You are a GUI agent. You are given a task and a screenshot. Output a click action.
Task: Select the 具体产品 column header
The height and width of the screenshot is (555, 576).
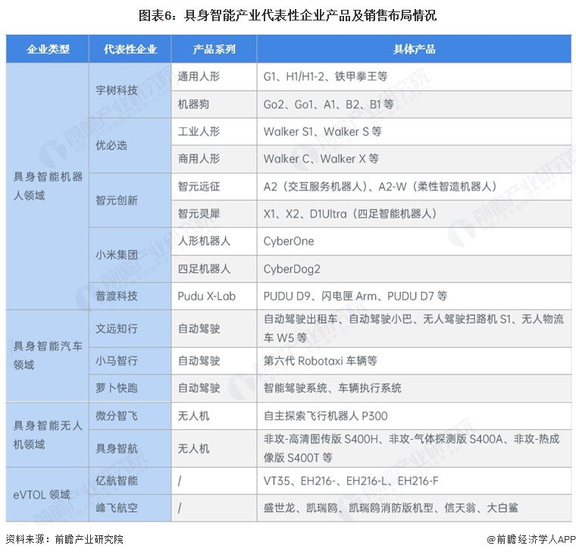pos(414,49)
